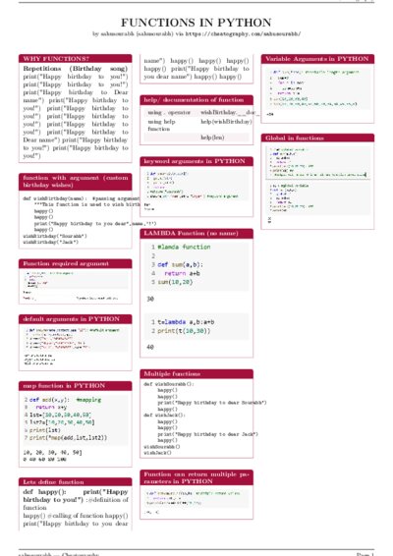
Task: Click 'def sum(a,b):' code line
Action: coord(180,264)
